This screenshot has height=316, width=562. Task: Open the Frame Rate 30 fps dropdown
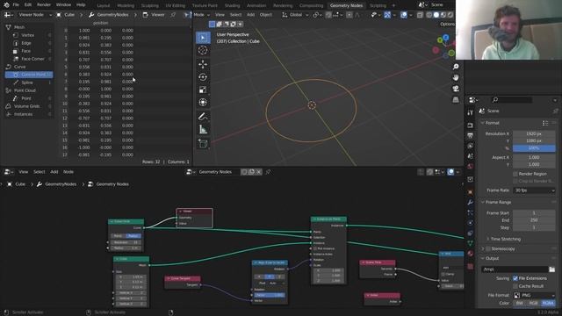(x=534, y=190)
